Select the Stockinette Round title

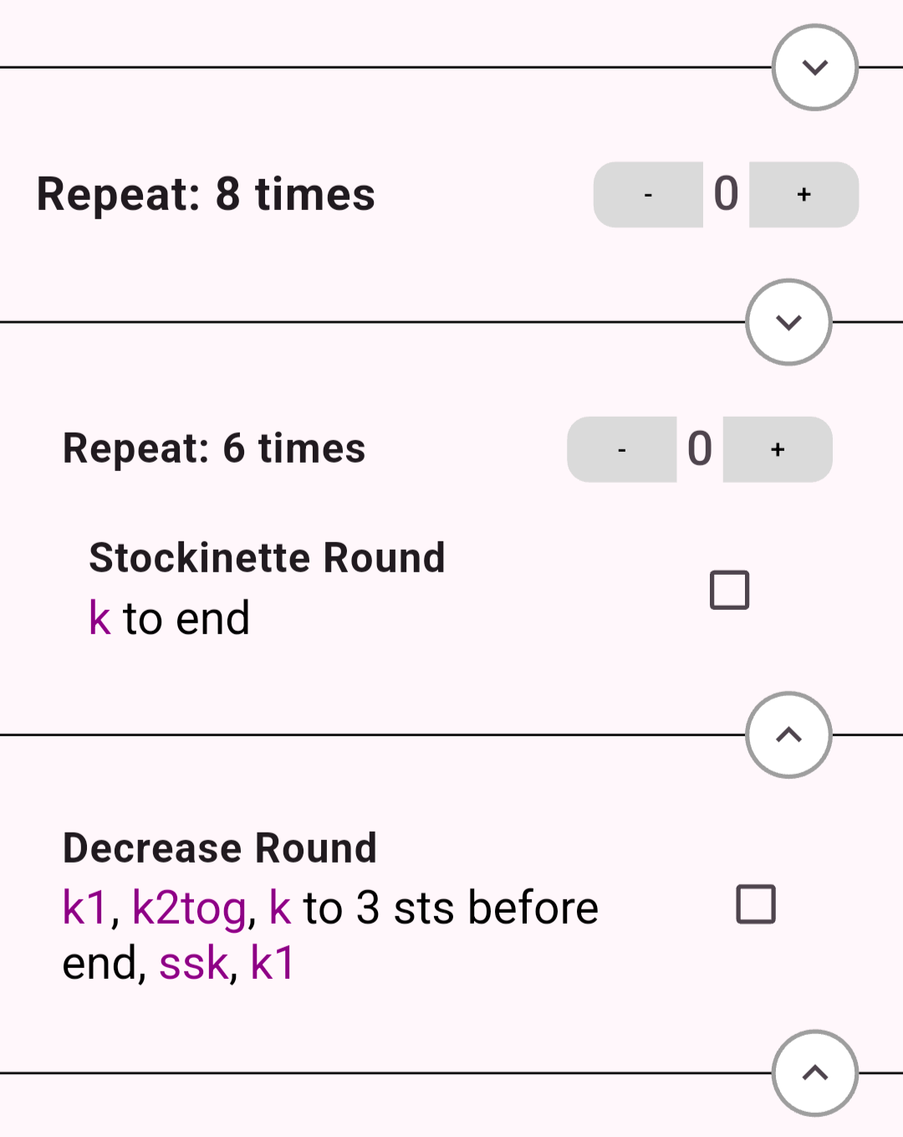click(x=267, y=558)
